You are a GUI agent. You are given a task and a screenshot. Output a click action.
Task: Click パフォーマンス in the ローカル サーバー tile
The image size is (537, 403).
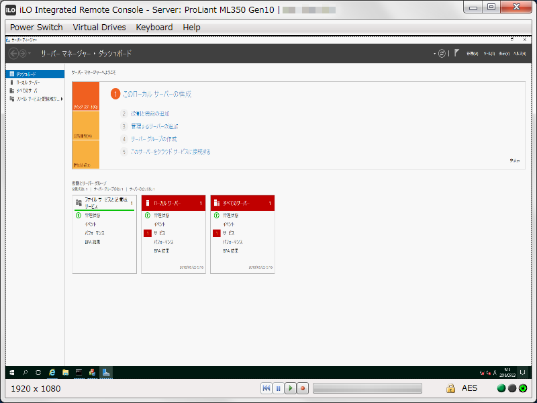click(164, 242)
